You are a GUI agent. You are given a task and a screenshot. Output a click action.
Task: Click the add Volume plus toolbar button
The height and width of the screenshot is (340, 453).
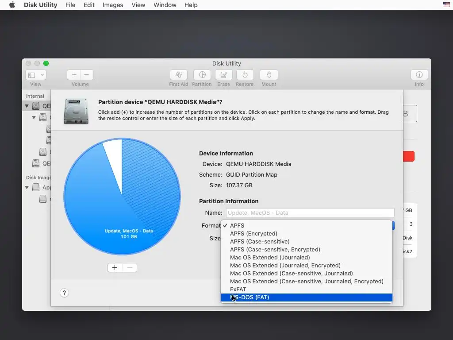pos(74,75)
